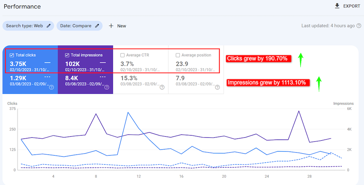This screenshot has width=364, height=185.
Task: Click the 250 clicks axis tick
Action: pyautogui.click(x=13, y=129)
